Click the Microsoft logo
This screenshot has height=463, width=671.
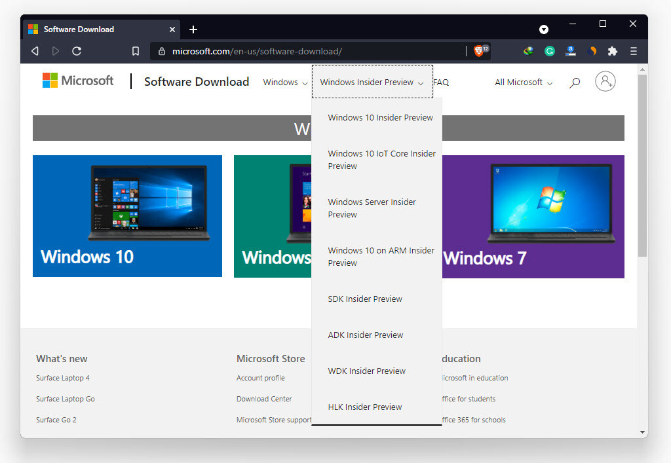tap(77, 81)
